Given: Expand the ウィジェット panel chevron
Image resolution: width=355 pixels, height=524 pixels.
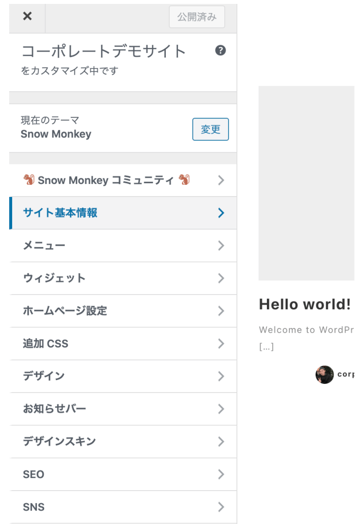Looking at the screenshot, I should click(x=221, y=278).
